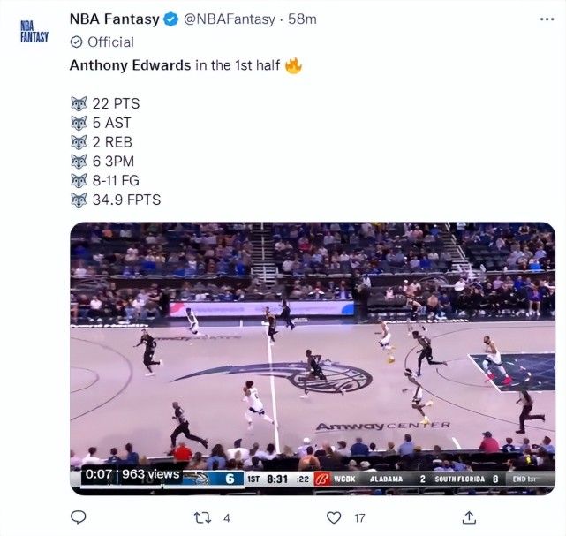The width and height of the screenshot is (566, 536).
Task: Retweet using the retweet arrows icon
Action: (x=202, y=518)
